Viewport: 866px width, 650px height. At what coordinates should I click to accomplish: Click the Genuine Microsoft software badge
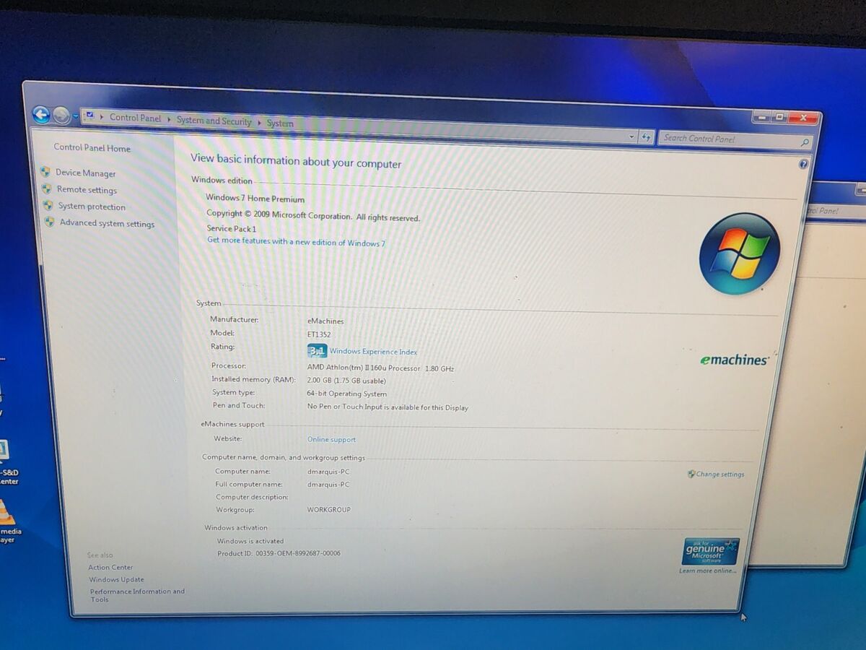tap(711, 551)
